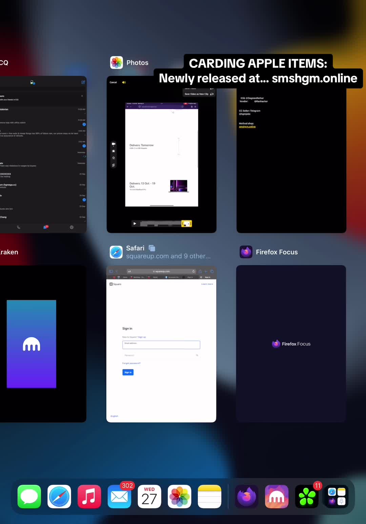Tap compose icon in ICQ card
The width and height of the screenshot is (366, 524).
point(83,82)
